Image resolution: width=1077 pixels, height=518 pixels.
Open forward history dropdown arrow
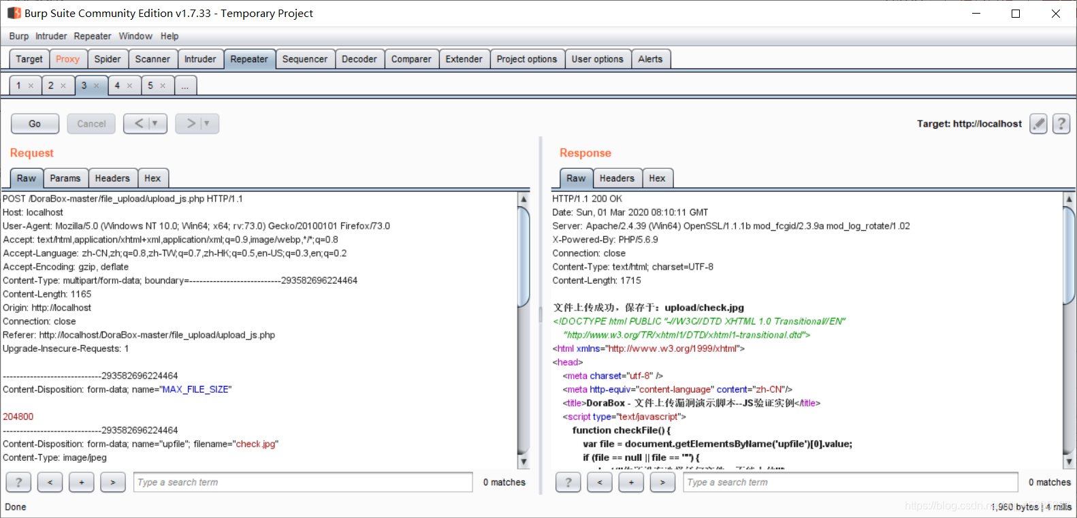(x=207, y=123)
